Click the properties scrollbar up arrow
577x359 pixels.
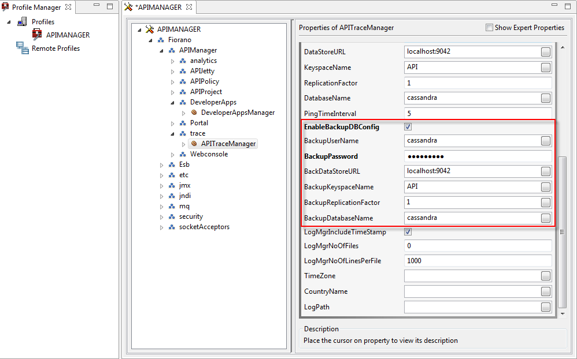pos(563,47)
